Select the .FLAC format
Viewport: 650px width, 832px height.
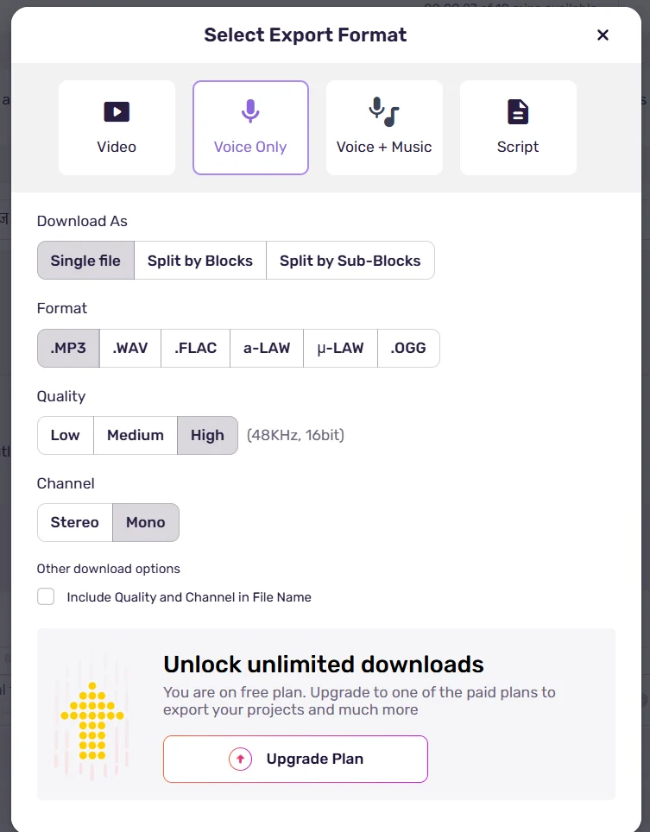[195, 348]
